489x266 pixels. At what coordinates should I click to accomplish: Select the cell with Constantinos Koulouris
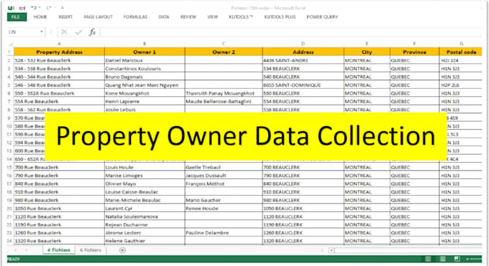(x=145, y=68)
